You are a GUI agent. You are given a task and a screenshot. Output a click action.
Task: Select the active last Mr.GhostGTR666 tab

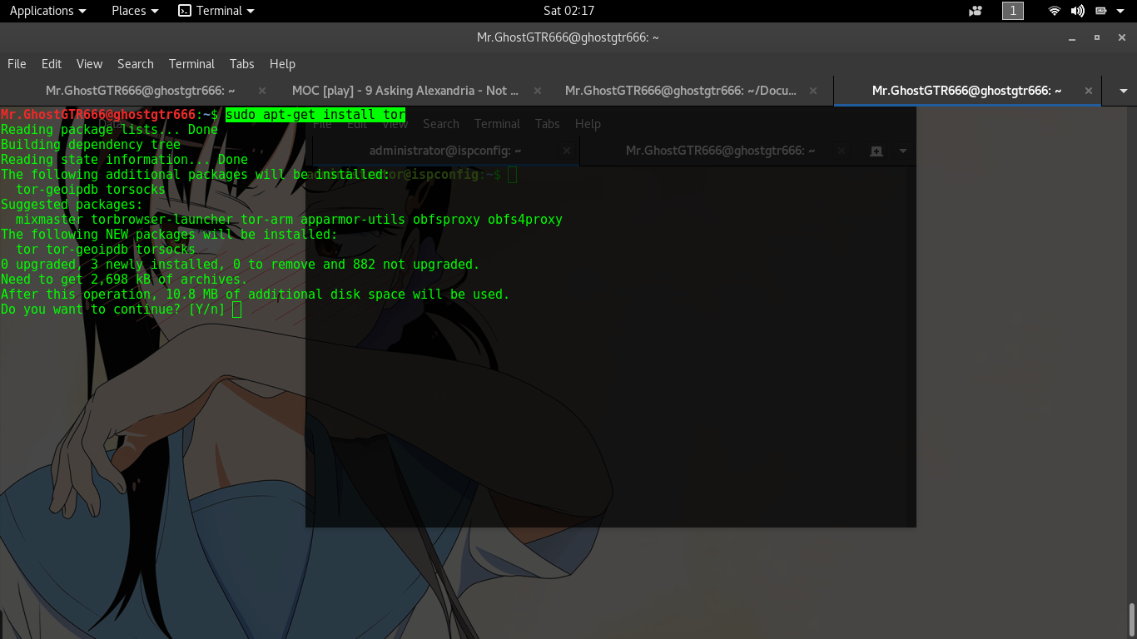(x=966, y=91)
